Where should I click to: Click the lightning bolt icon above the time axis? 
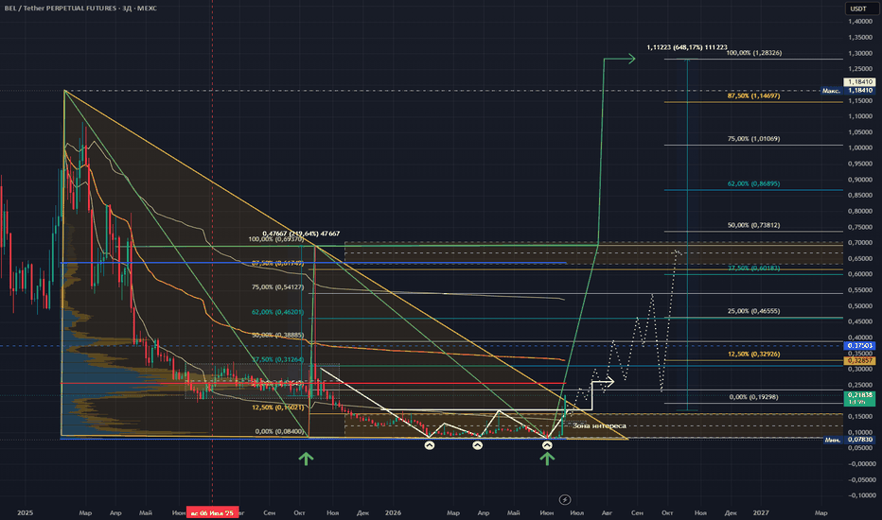[x=565, y=499]
